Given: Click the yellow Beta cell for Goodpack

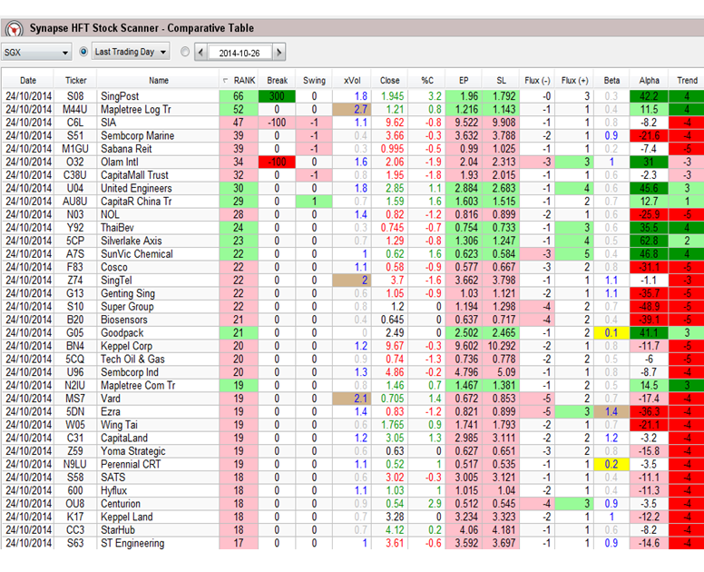Looking at the screenshot, I should pos(612,333).
